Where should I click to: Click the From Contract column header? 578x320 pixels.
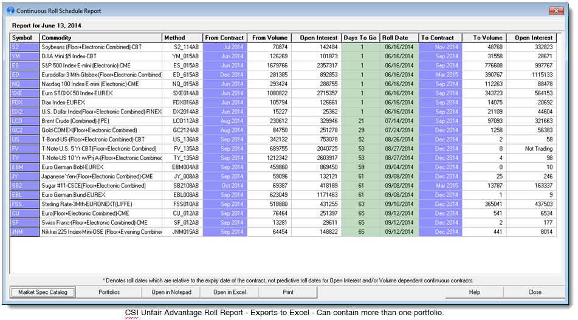(x=225, y=38)
